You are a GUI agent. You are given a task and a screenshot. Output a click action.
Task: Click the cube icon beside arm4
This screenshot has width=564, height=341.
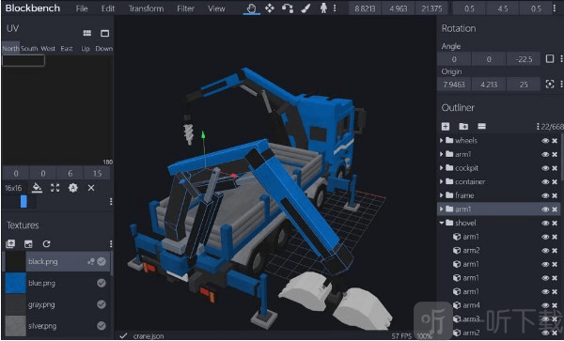pyautogui.click(x=457, y=305)
